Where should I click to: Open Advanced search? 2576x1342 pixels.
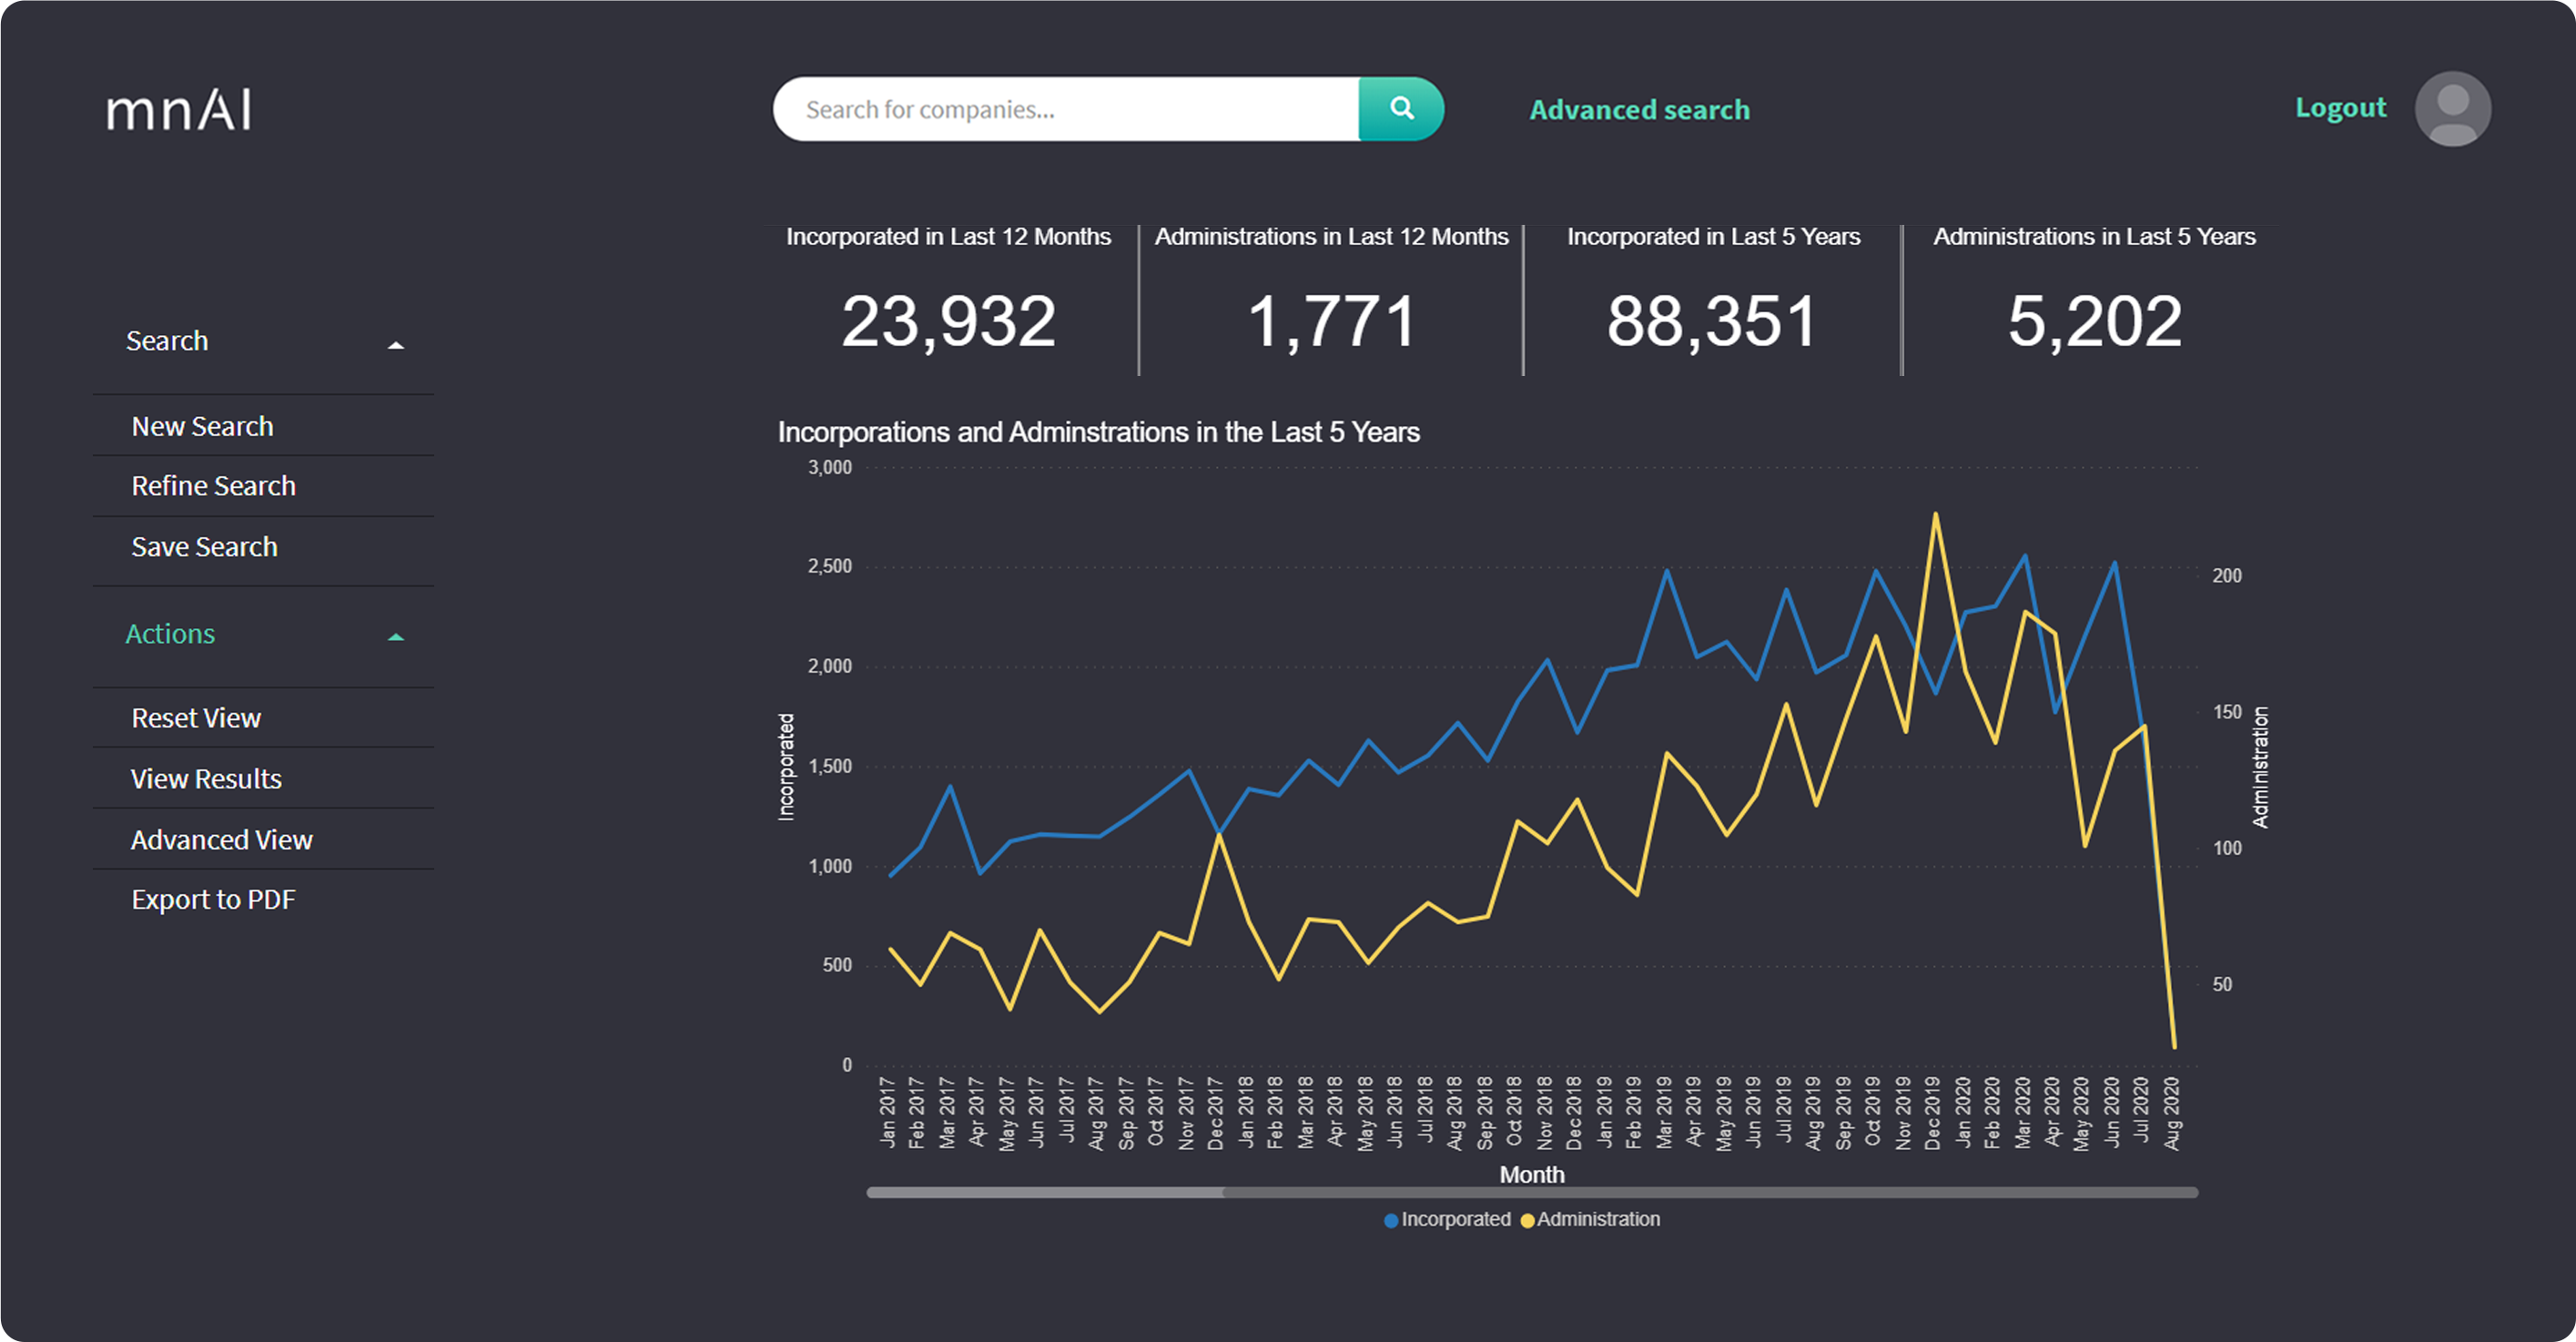1639,110
